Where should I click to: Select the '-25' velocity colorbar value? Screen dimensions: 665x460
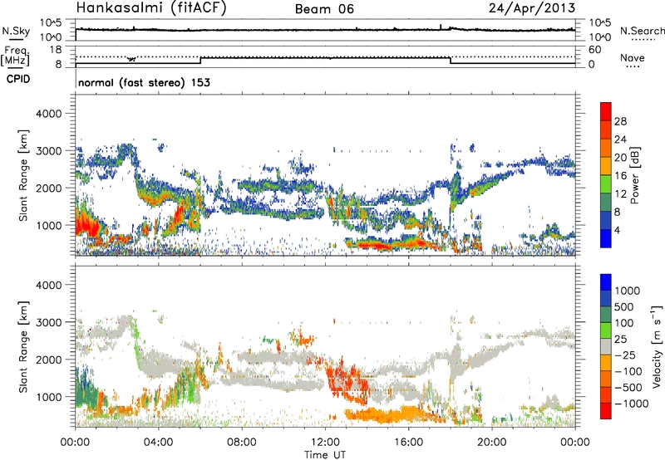[625, 355]
